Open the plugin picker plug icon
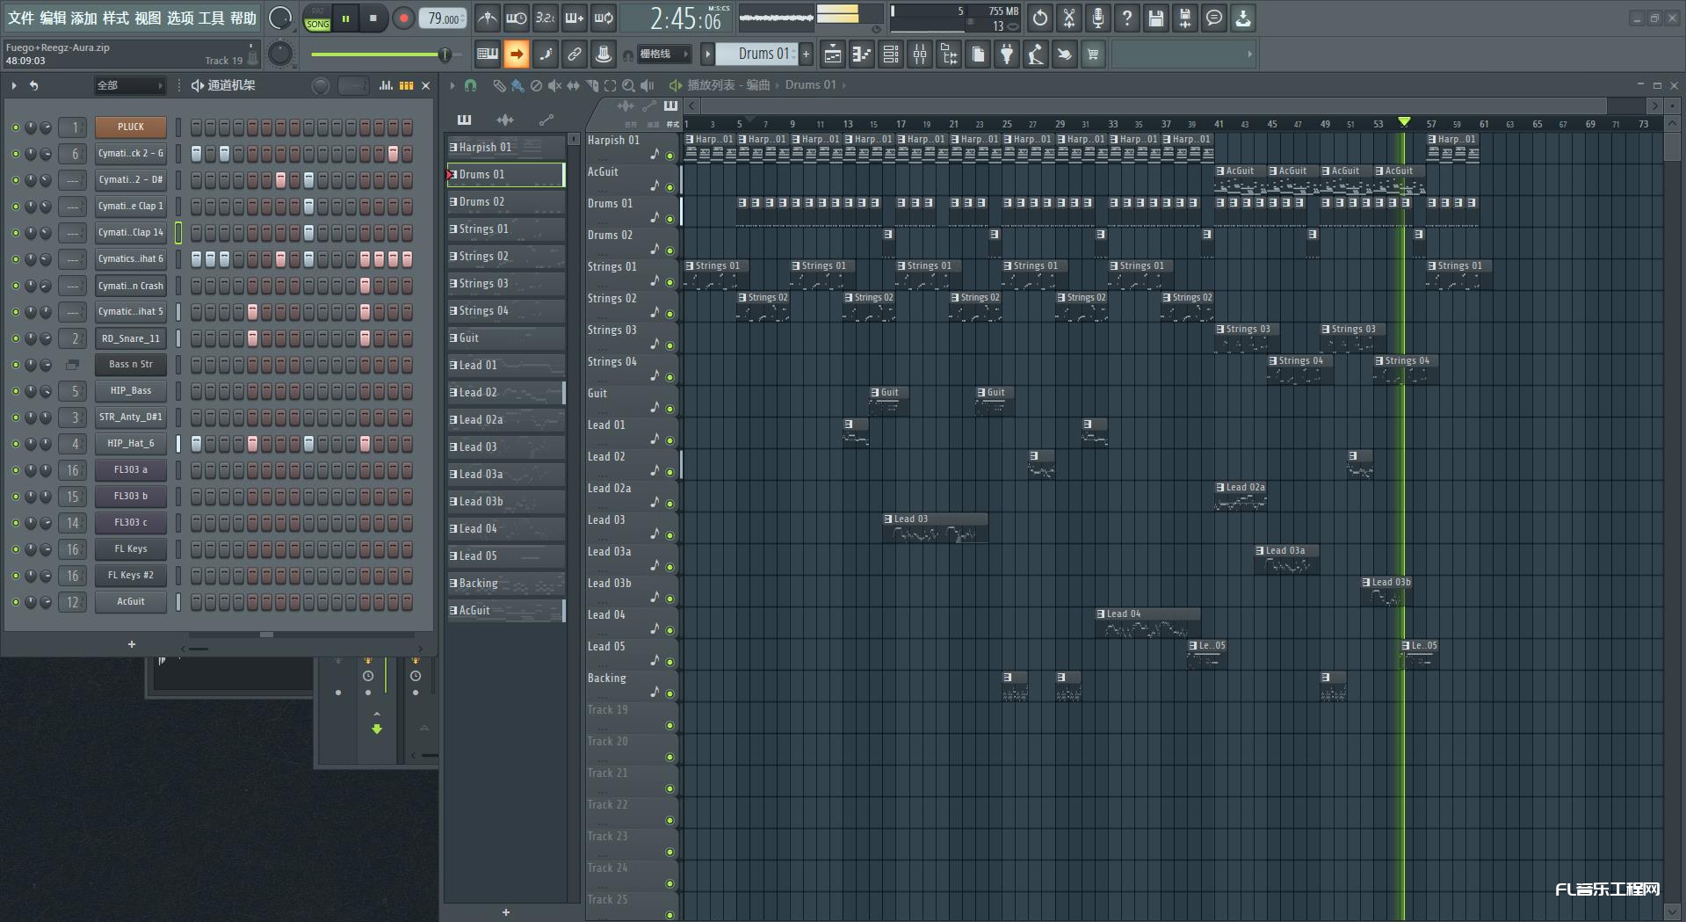The height and width of the screenshot is (922, 1686). (1007, 54)
